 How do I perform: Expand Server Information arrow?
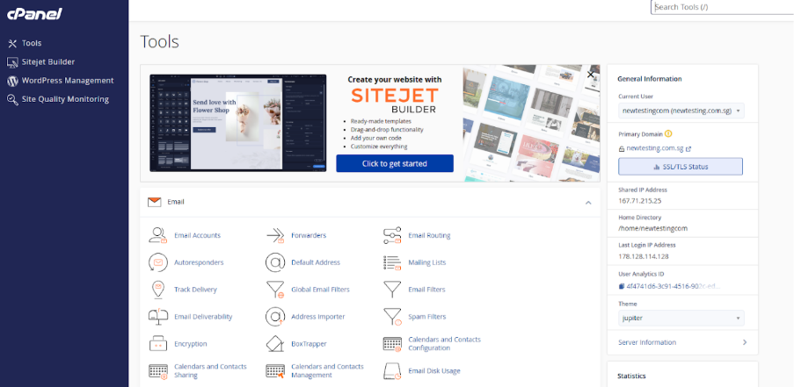(744, 342)
